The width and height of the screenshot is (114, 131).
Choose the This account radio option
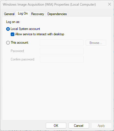coord(8,43)
